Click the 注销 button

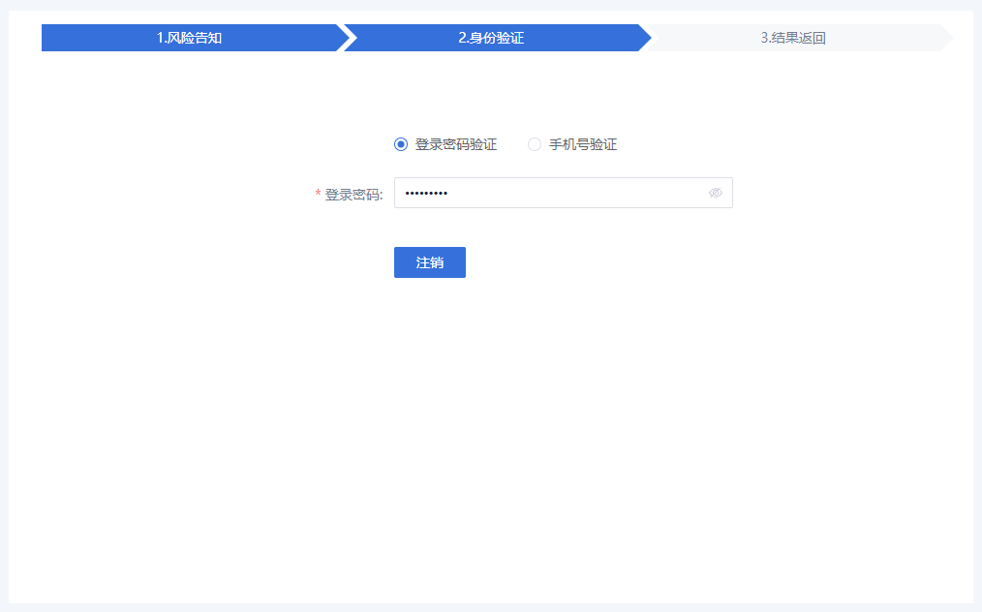coord(430,262)
